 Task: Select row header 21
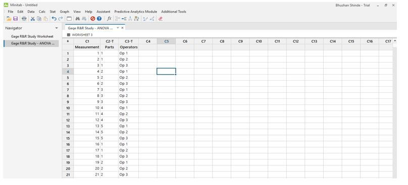pyautogui.click(x=68, y=174)
